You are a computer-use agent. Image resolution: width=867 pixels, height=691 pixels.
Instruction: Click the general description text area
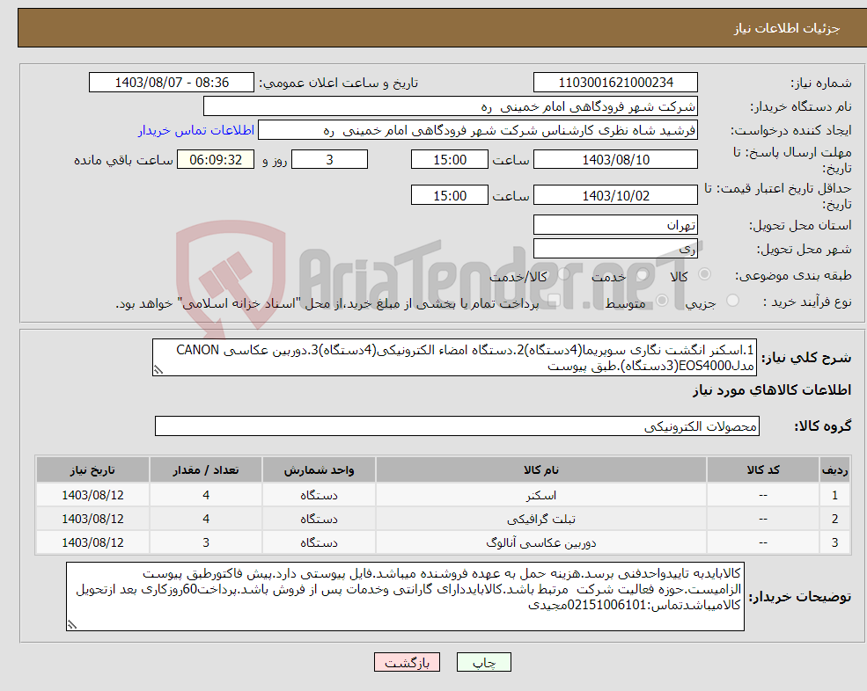(x=454, y=358)
